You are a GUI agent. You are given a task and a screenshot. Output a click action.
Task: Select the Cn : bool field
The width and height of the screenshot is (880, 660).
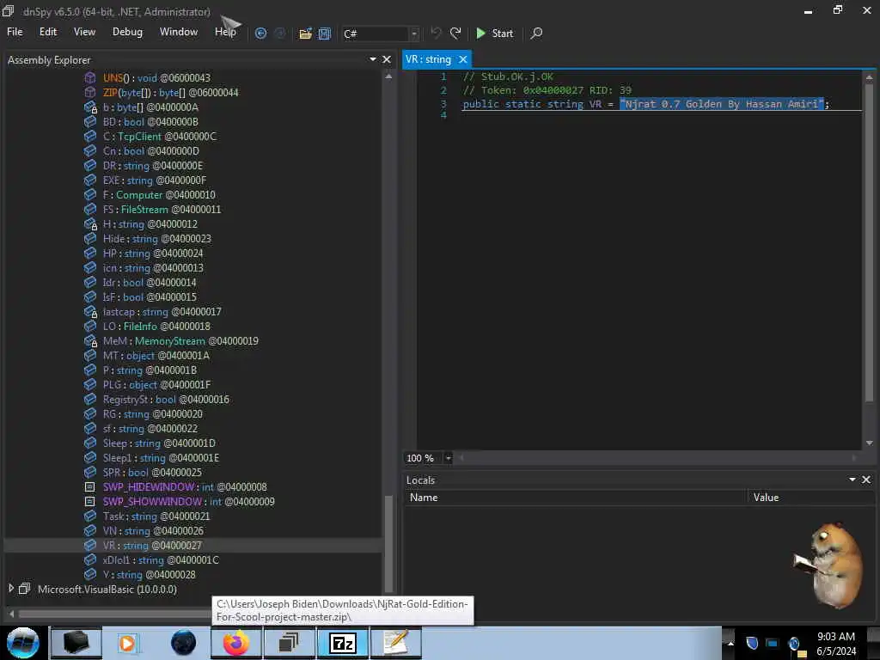(151, 151)
